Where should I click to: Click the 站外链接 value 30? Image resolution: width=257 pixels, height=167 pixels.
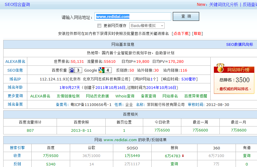click(156, 70)
